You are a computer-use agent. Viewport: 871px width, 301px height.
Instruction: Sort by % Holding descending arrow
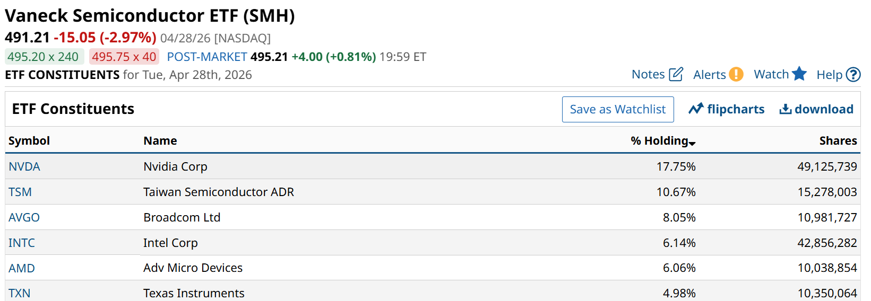(x=692, y=142)
